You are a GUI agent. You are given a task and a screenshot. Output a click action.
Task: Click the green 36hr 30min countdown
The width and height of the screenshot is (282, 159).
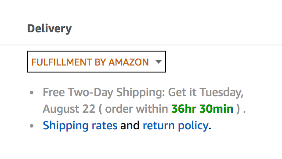(202, 109)
